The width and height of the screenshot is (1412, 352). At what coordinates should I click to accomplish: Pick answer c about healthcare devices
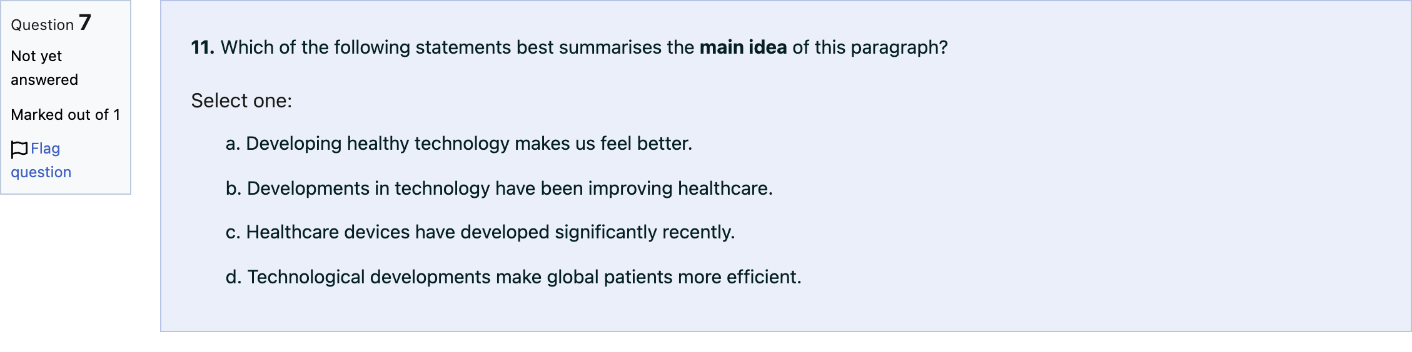point(480,232)
